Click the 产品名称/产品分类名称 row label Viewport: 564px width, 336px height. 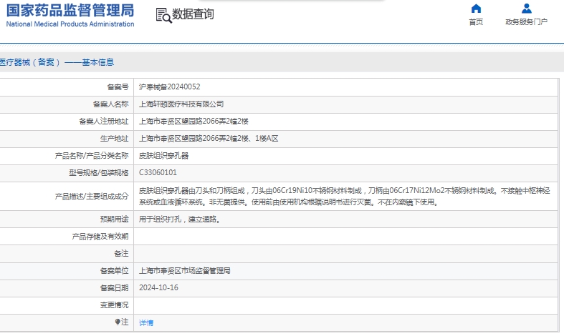click(91, 156)
